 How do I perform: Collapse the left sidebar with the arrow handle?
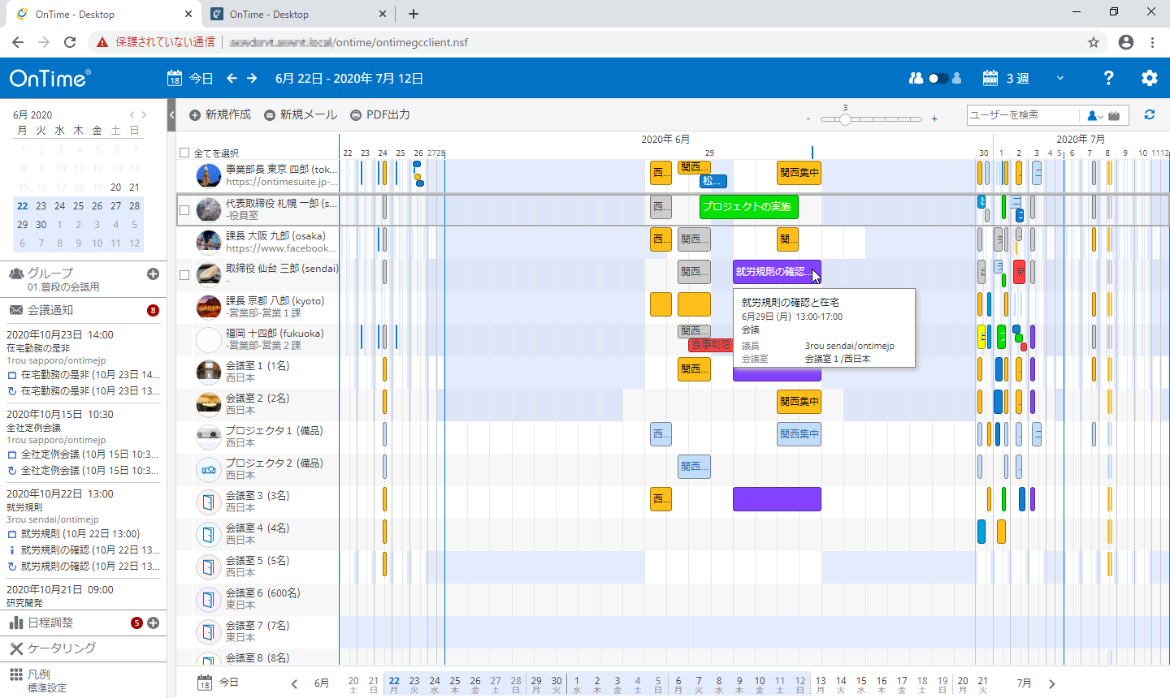(171, 115)
